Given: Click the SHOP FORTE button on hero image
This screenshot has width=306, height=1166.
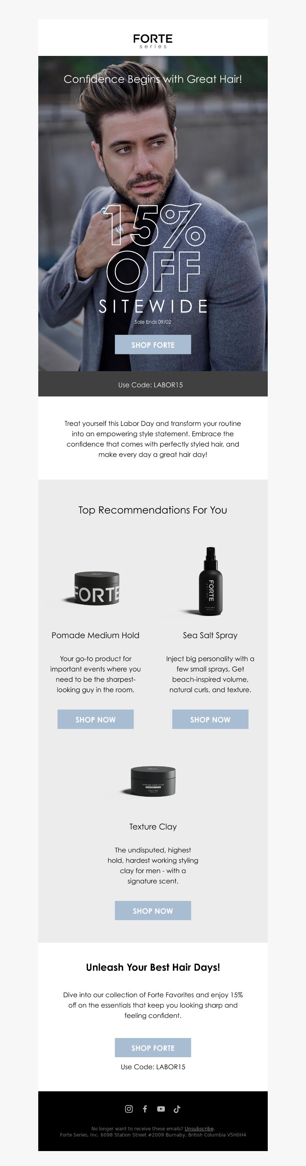Looking at the screenshot, I should [153, 344].
